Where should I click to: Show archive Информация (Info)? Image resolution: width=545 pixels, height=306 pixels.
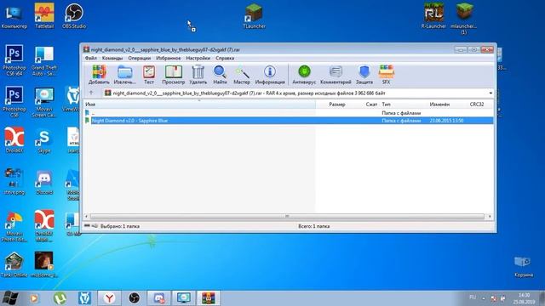[270, 75]
